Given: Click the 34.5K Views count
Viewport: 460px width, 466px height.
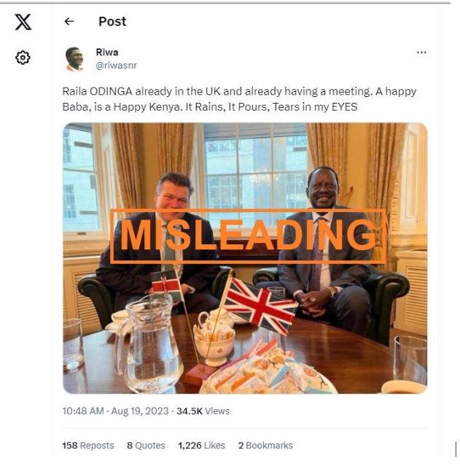Looking at the screenshot, I should (203, 411).
